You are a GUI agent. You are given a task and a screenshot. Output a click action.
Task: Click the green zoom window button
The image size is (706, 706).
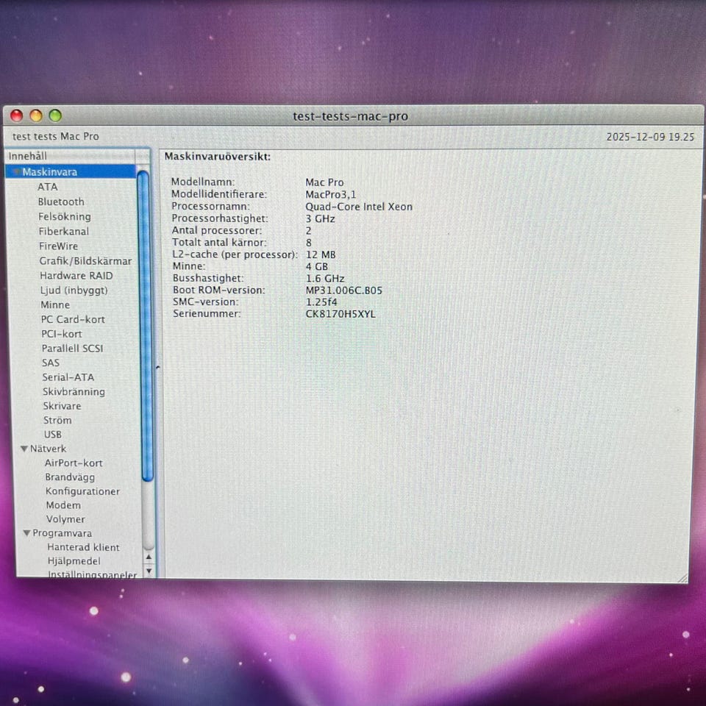point(55,115)
